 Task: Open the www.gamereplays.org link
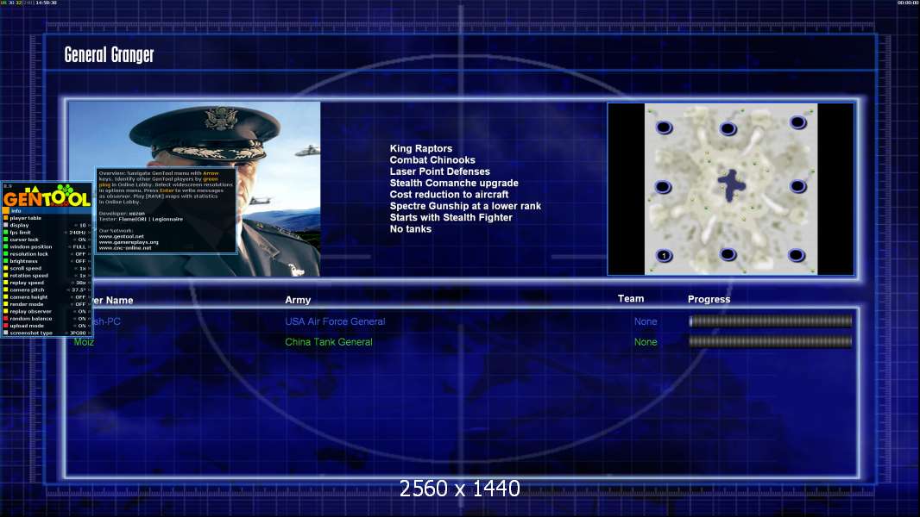(x=129, y=242)
